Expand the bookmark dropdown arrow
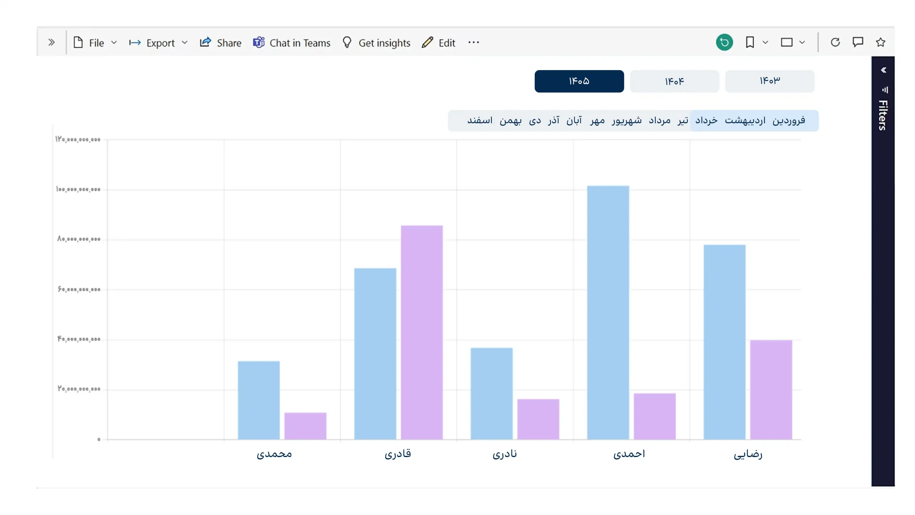 [x=765, y=43]
